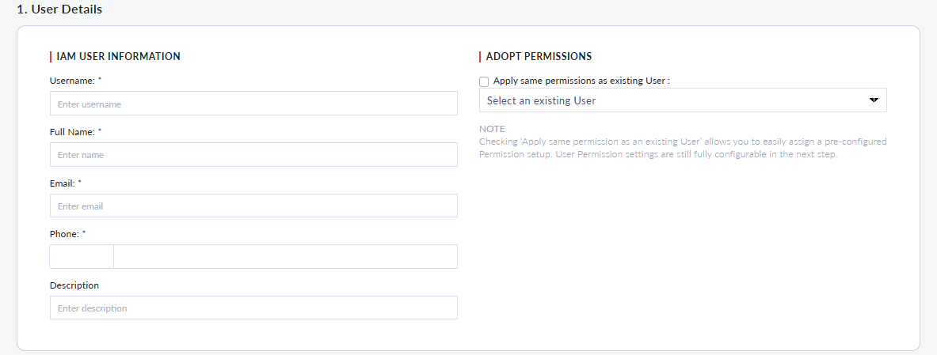Click the phone number input field
This screenshot has height=355, width=937.
click(x=285, y=257)
